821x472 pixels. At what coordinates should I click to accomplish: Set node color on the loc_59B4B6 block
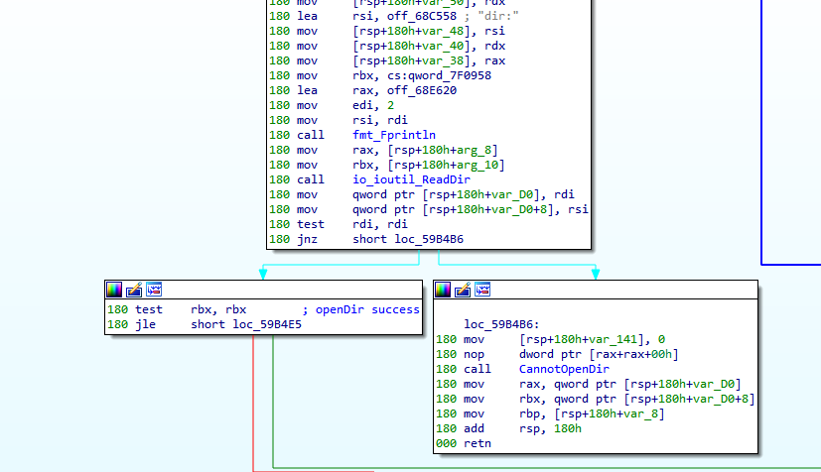click(444, 290)
